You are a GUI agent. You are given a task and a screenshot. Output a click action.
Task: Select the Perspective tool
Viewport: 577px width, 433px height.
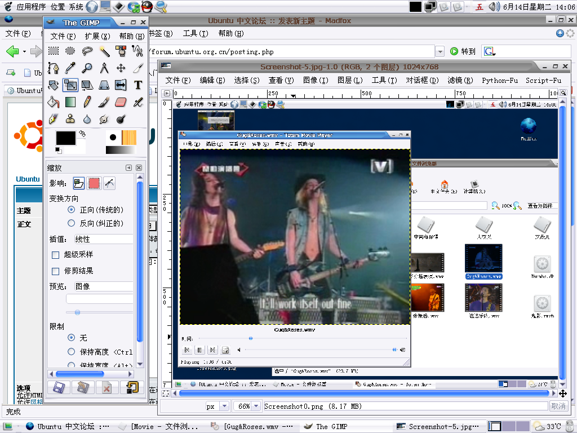pos(104,85)
